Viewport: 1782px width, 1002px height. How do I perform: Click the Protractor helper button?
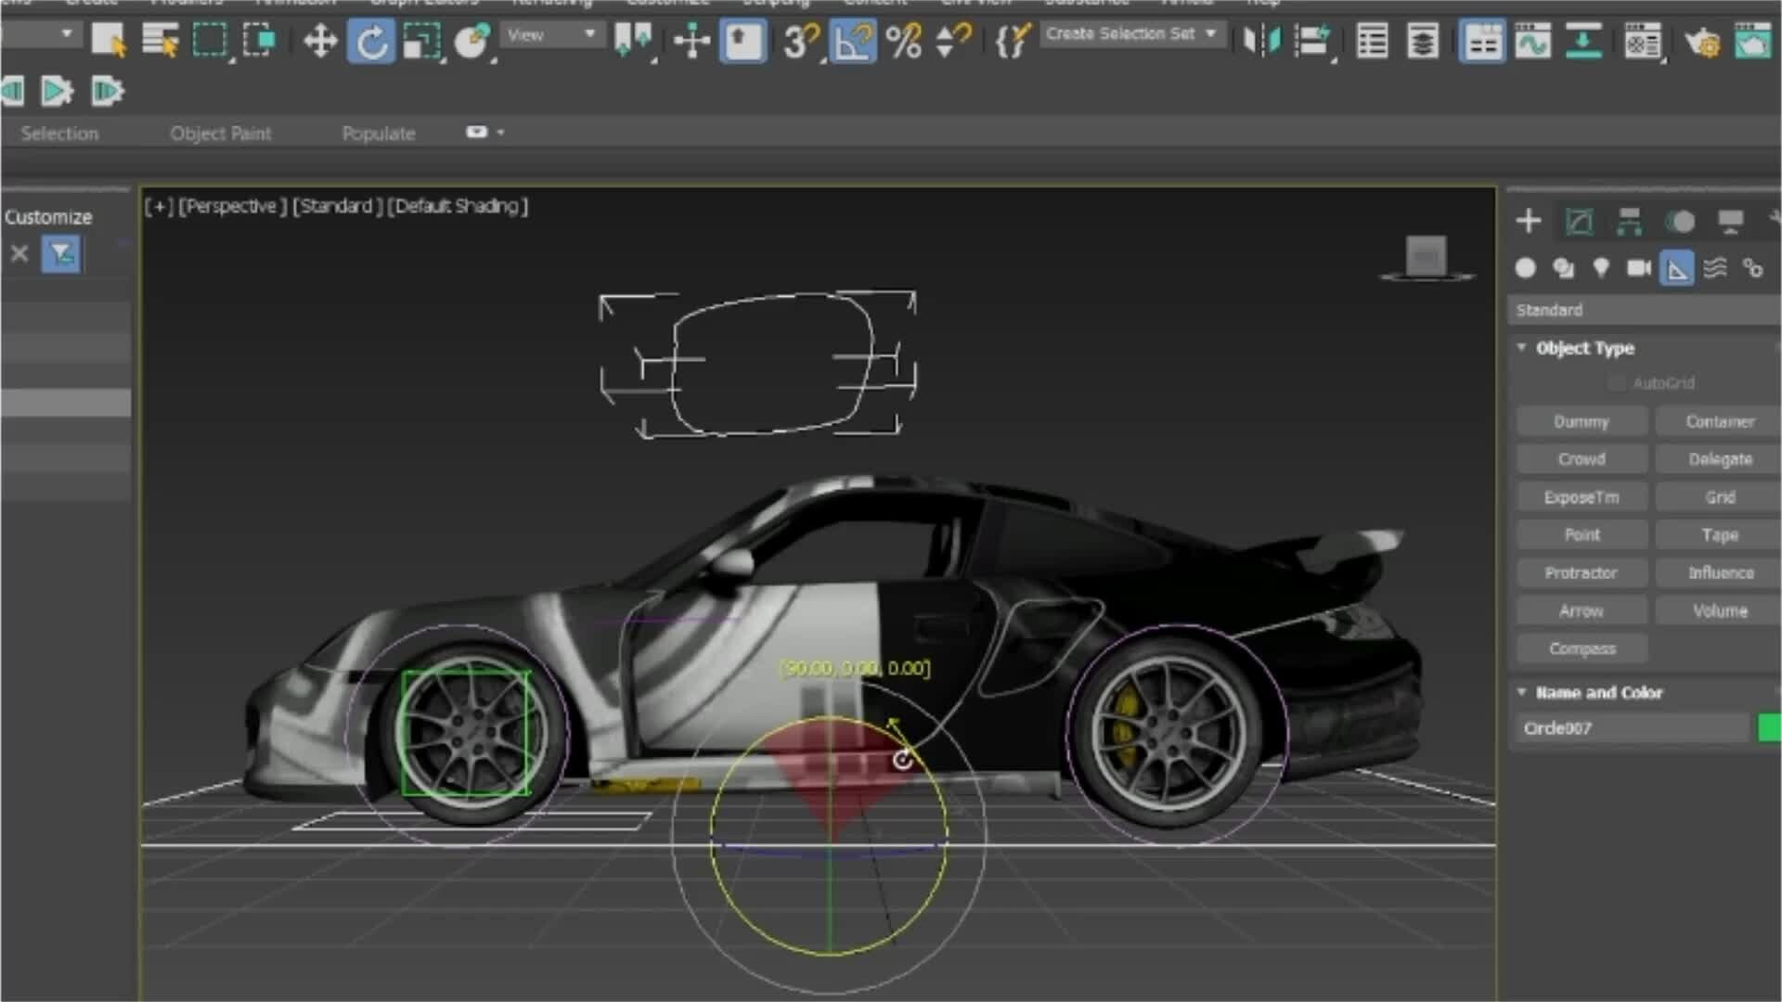click(x=1581, y=572)
